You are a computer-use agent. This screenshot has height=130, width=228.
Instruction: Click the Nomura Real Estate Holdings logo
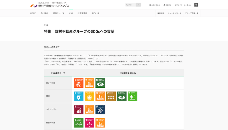click(50, 5)
